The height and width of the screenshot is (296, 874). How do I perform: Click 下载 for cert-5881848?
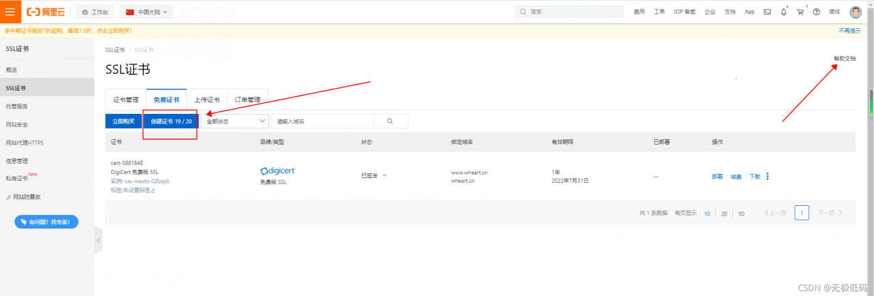point(755,176)
